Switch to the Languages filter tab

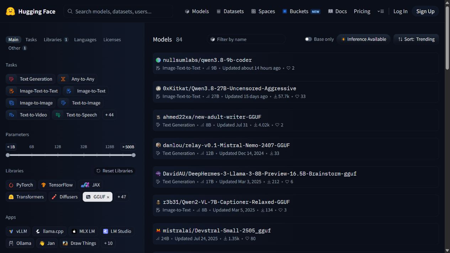pyautogui.click(x=85, y=39)
